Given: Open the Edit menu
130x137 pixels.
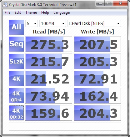Looking at the screenshot, I should coord(18,13).
